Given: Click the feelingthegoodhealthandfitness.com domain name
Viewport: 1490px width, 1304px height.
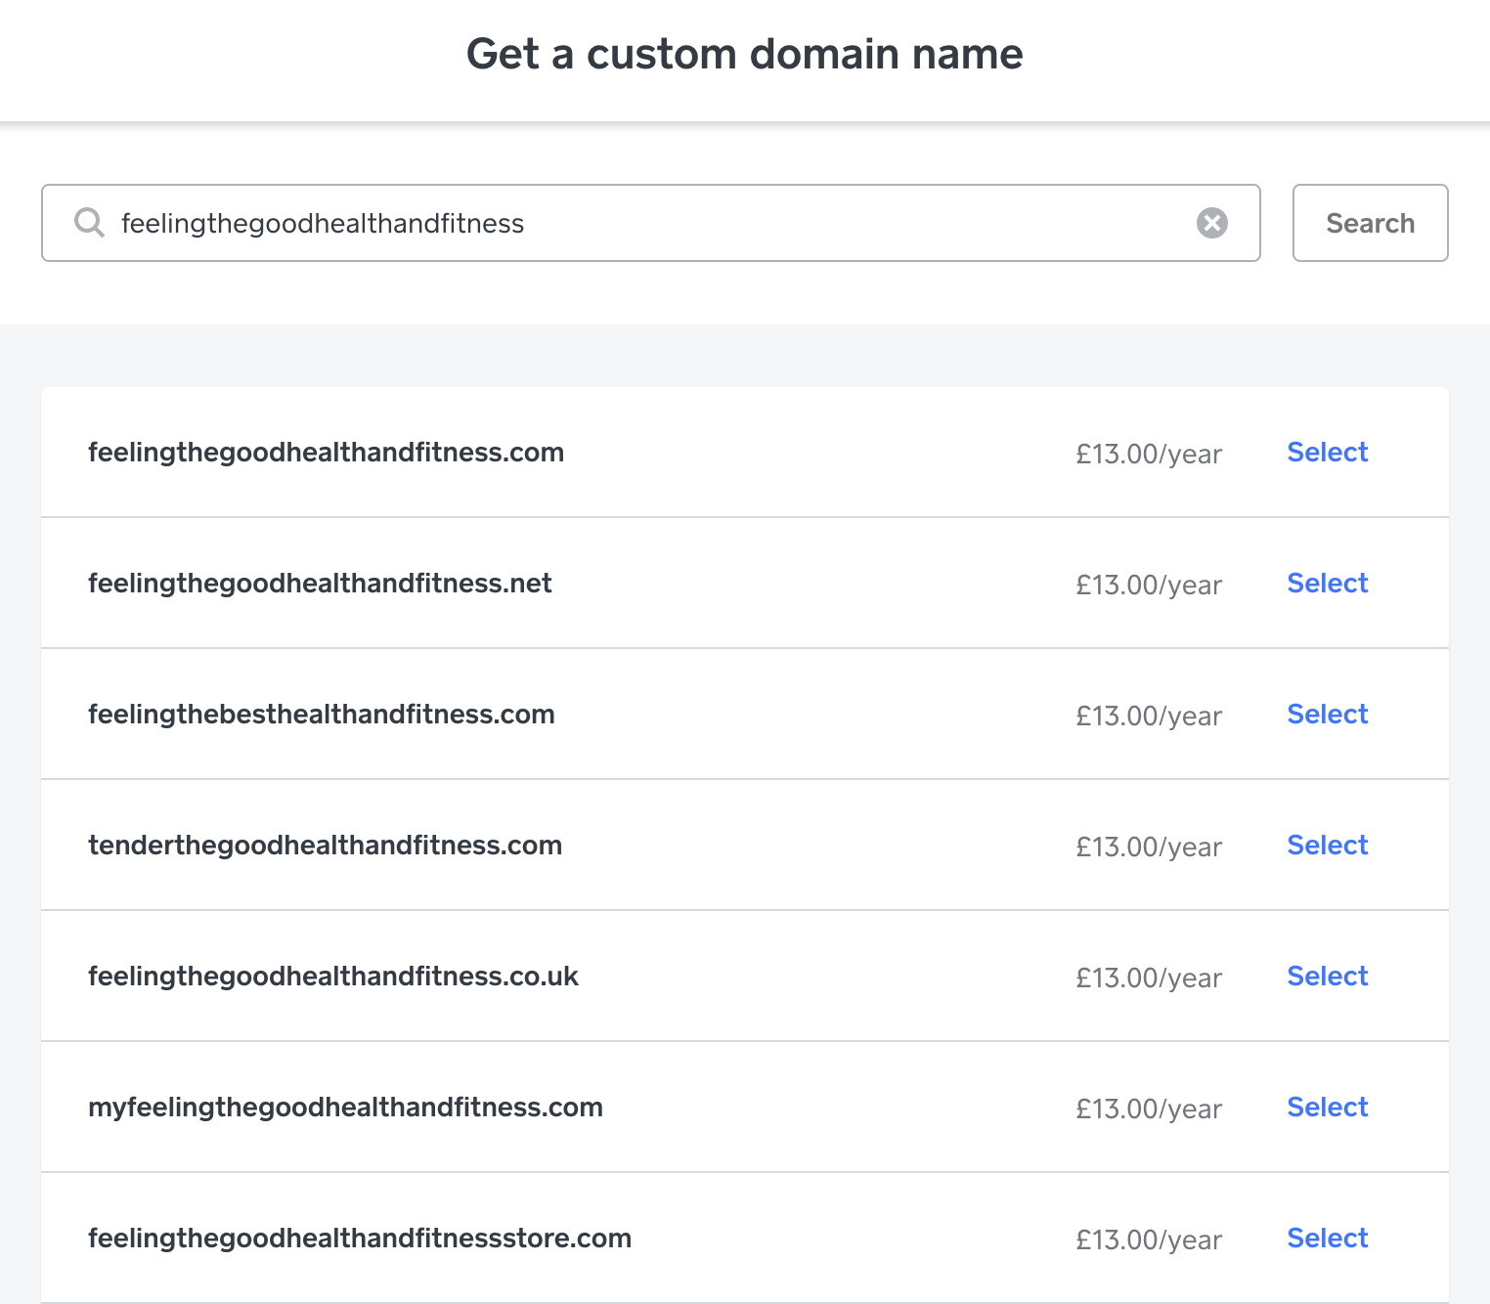Looking at the screenshot, I should coord(326,452).
